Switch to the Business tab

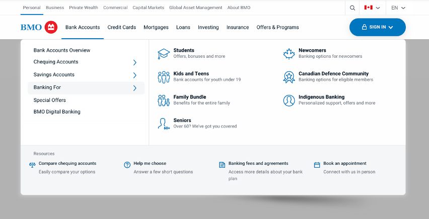[x=55, y=8]
